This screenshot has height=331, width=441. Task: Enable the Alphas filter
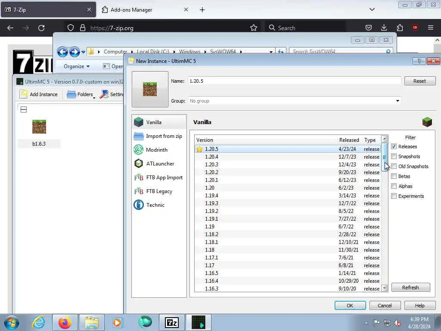394,186
